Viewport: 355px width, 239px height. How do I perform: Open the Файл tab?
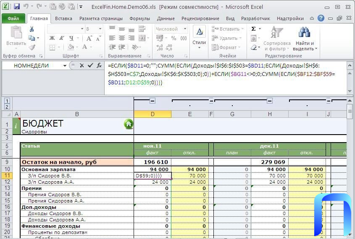point(13,18)
